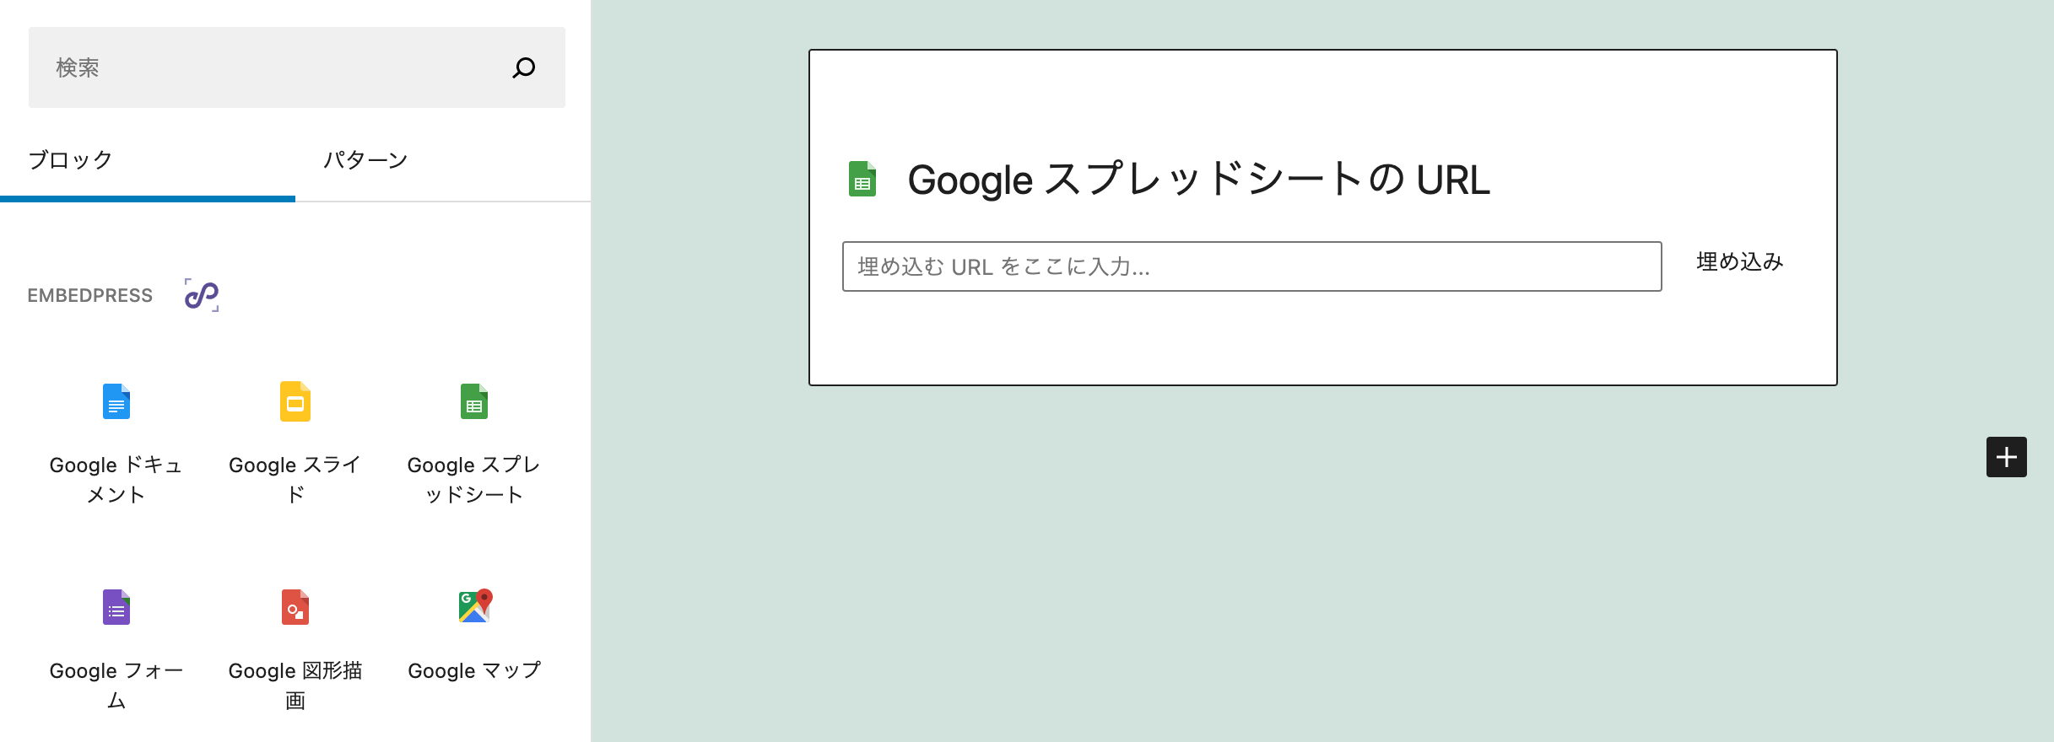The width and height of the screenshot is (2054, 742).
Task: Click the Google スライド label text
Action: tap(295, 480)
